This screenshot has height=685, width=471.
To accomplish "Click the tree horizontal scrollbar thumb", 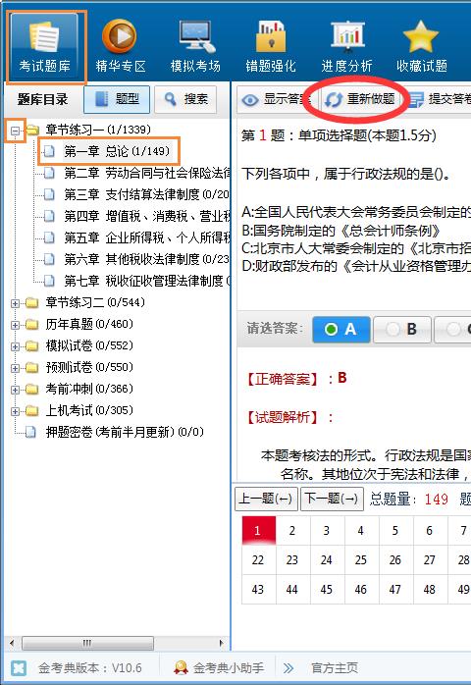I will (x=87, y=643).
